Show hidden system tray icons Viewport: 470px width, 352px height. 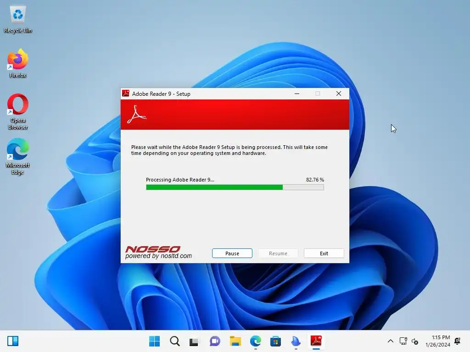tap(390, 341)
